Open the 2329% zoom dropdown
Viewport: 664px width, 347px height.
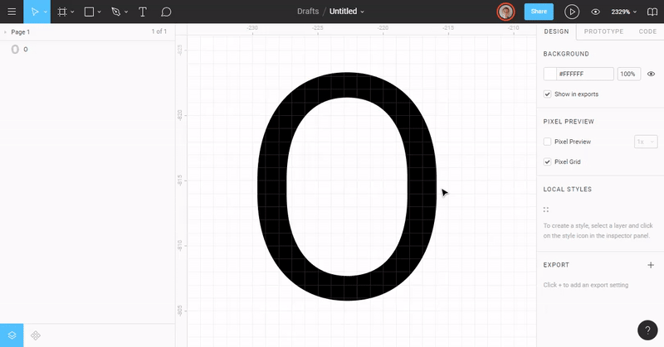point(624,12)
